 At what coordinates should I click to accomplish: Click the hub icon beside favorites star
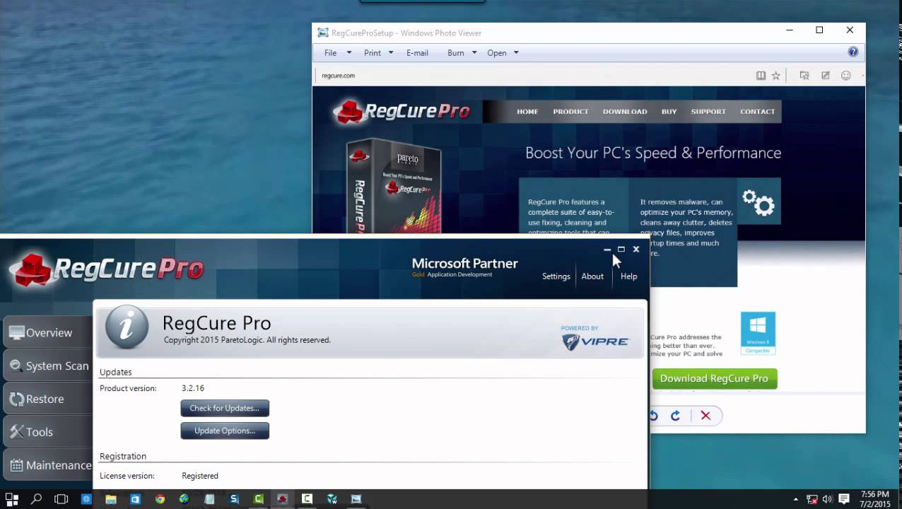[804, 76]
